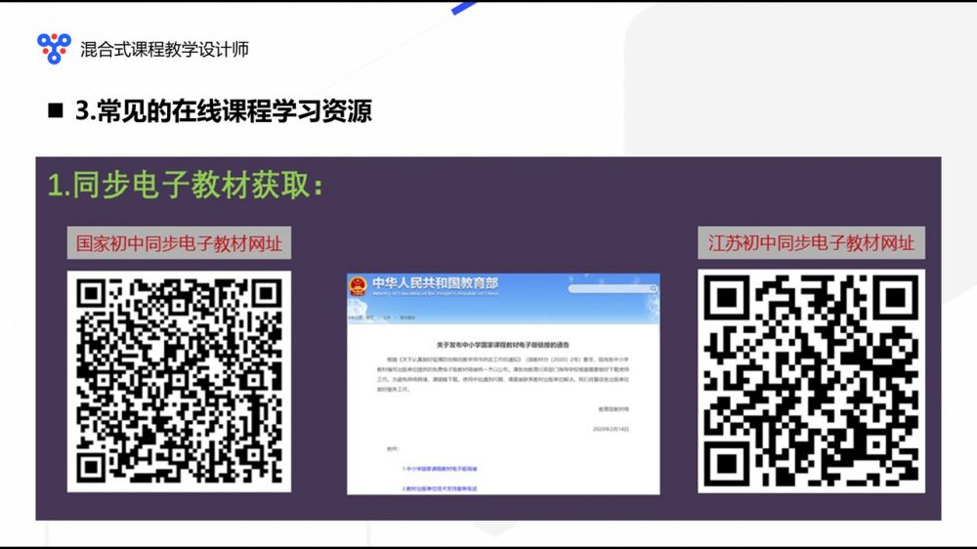
Task: Click the 混合式课程教学设计师 header text
Action: [x=164, y=48]
